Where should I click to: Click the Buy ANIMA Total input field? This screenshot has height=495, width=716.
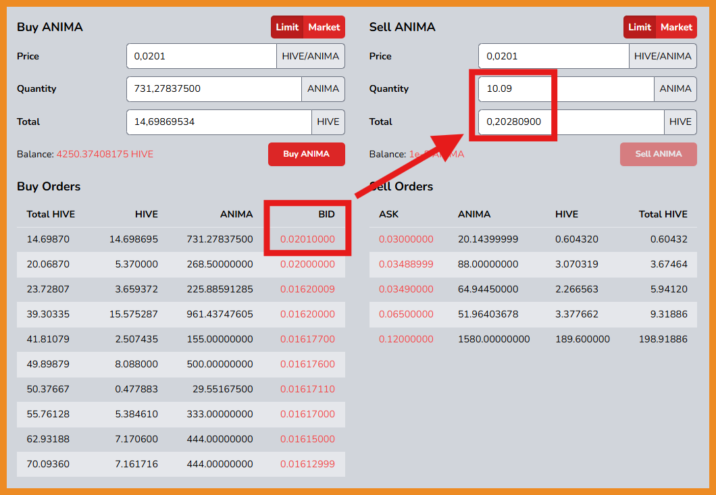[219, 122]
